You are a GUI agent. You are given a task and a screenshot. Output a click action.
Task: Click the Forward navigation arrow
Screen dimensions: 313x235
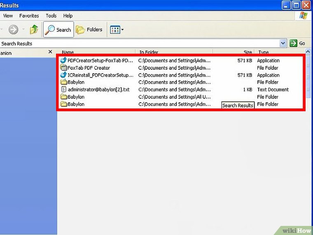(14, 30)
